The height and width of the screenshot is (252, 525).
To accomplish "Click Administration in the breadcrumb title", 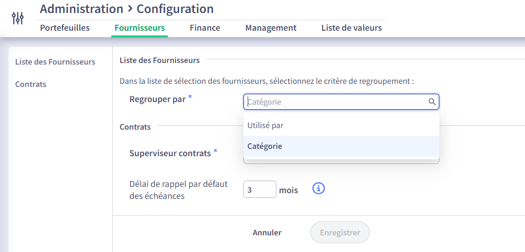I will tap(81, 9).
